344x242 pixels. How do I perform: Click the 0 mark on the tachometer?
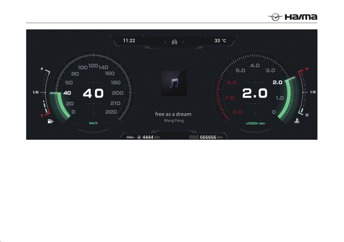point(274,112)
